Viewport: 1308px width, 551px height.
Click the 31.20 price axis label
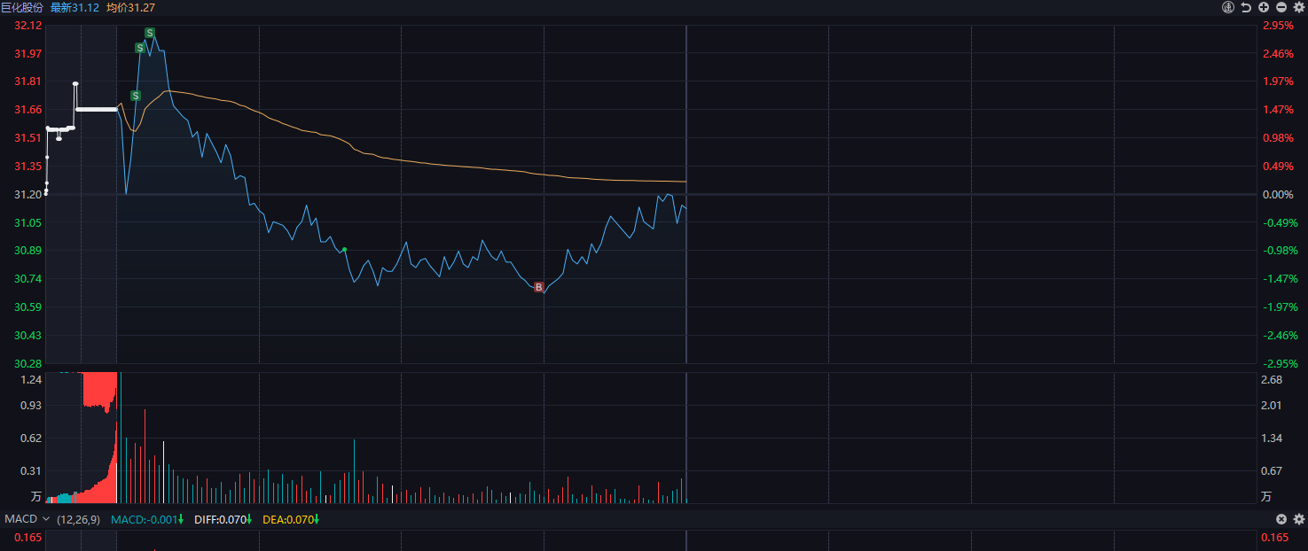point(28,194)
